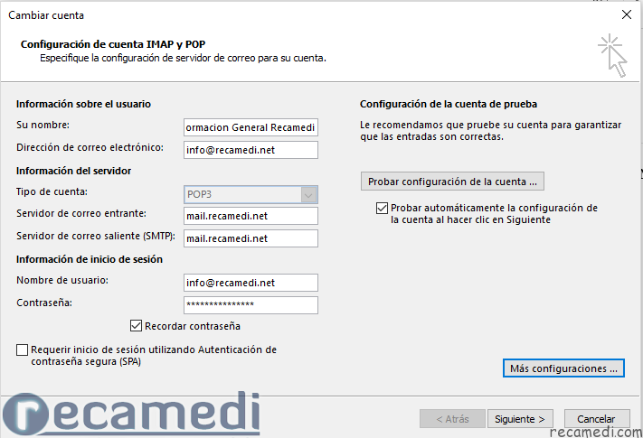Enable Requerir inicio de sesión SPA checkbox
The width and height of the screenshot is (643, 438).
point(22,350)
